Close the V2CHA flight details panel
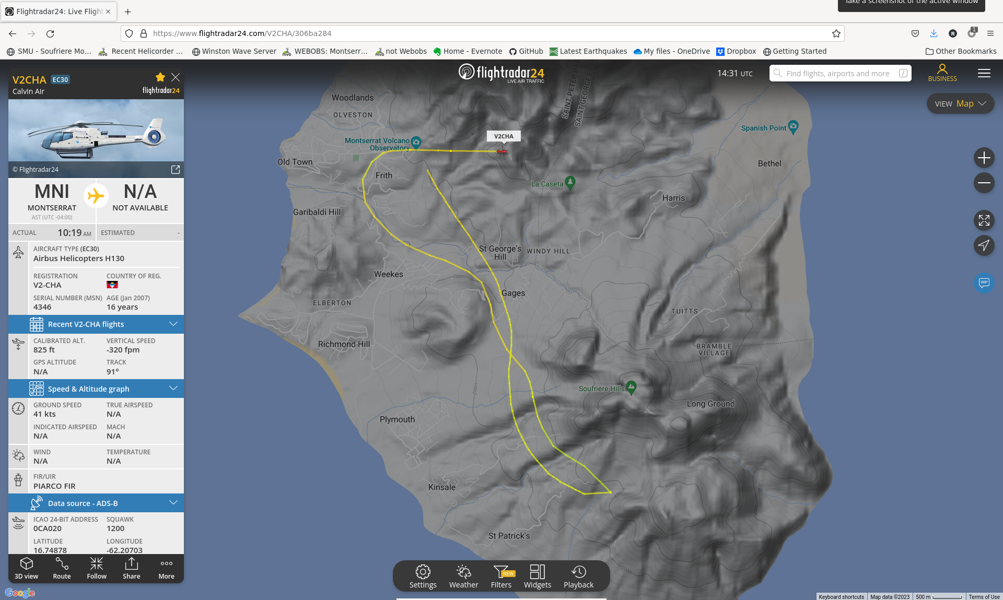1003x600 pixels. click(176, 77)
